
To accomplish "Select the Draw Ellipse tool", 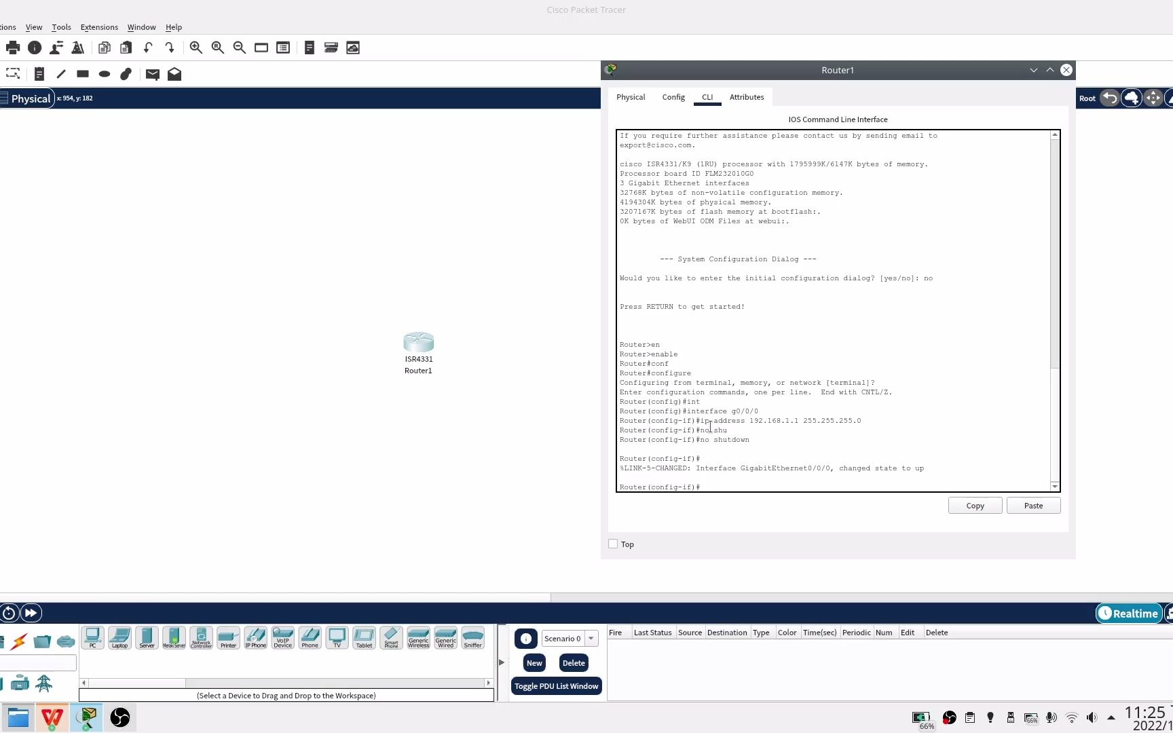I will 105,74.
